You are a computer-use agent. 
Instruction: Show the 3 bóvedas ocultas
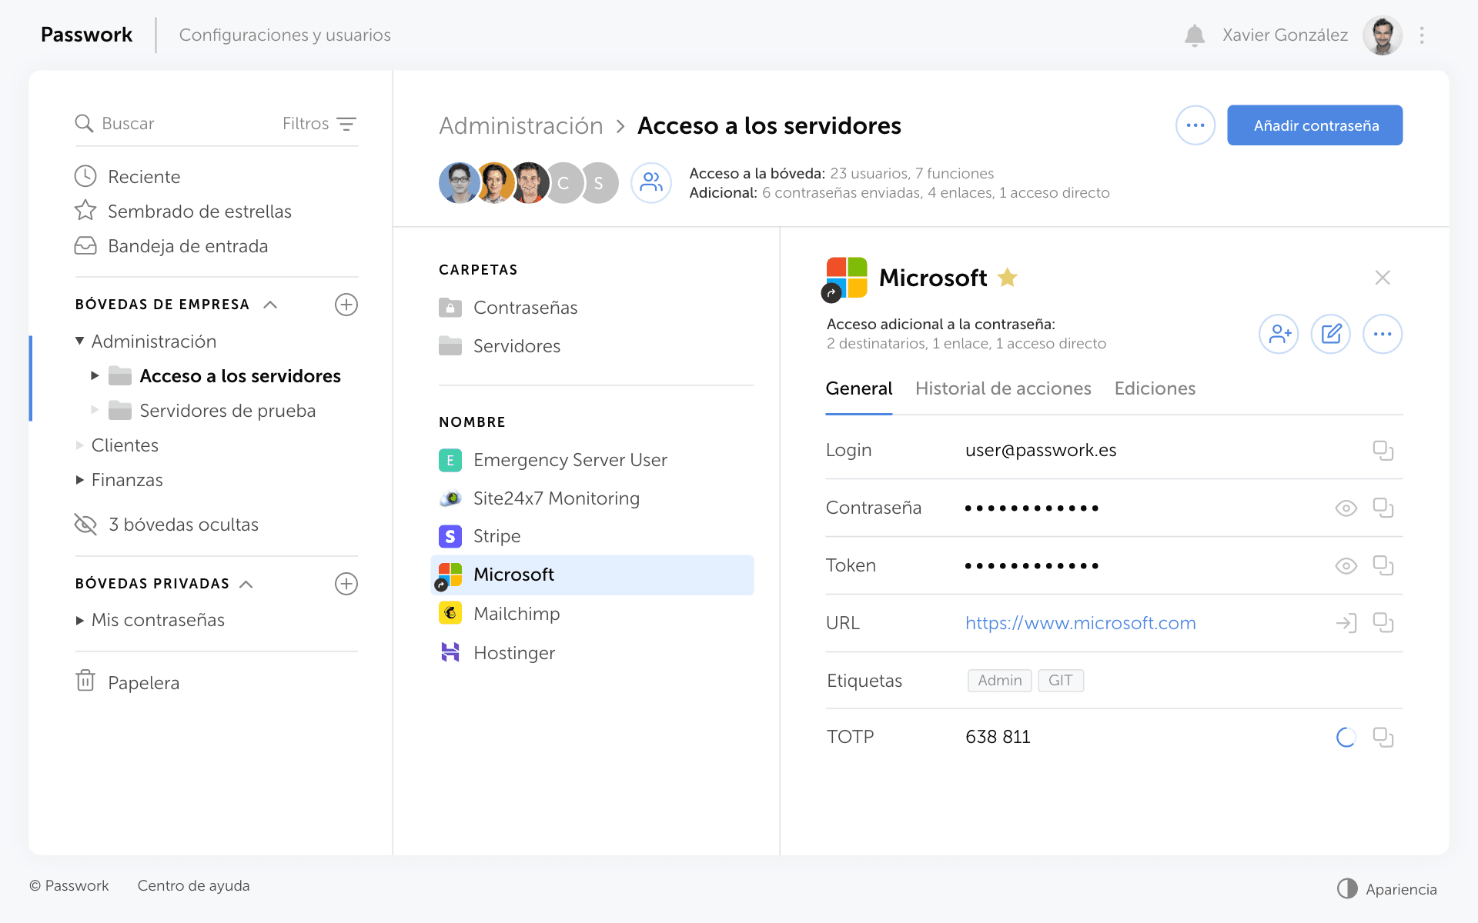pyautogui.click(x=166, y=524)
